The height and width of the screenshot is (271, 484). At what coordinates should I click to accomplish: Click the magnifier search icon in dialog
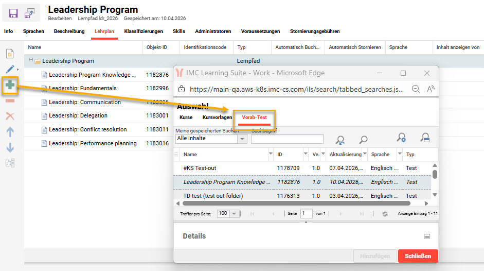pos(363,139)
